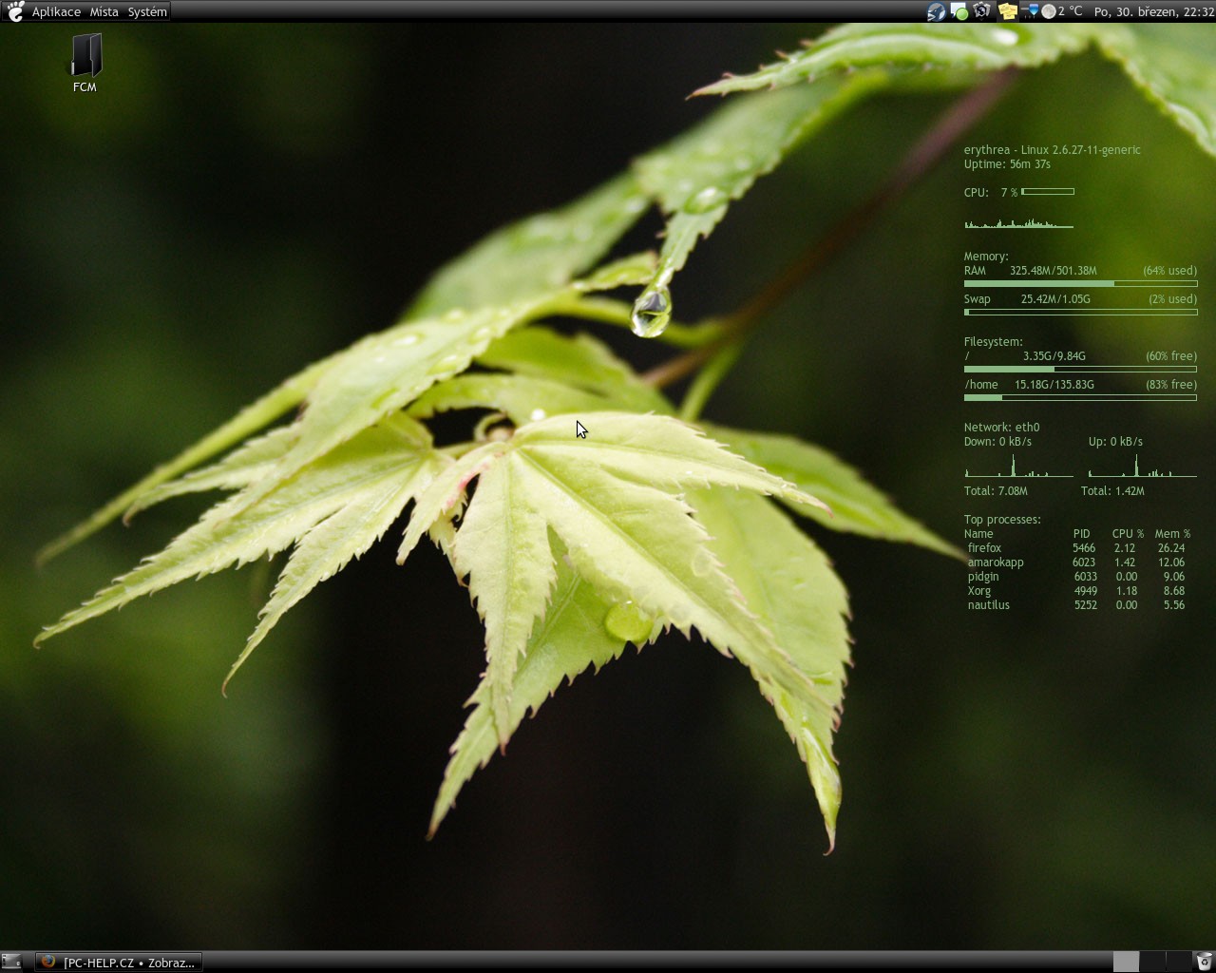Open the Systém menu
The width and height of the screenshot is (1216, 973).
click(x=147, y=11)
